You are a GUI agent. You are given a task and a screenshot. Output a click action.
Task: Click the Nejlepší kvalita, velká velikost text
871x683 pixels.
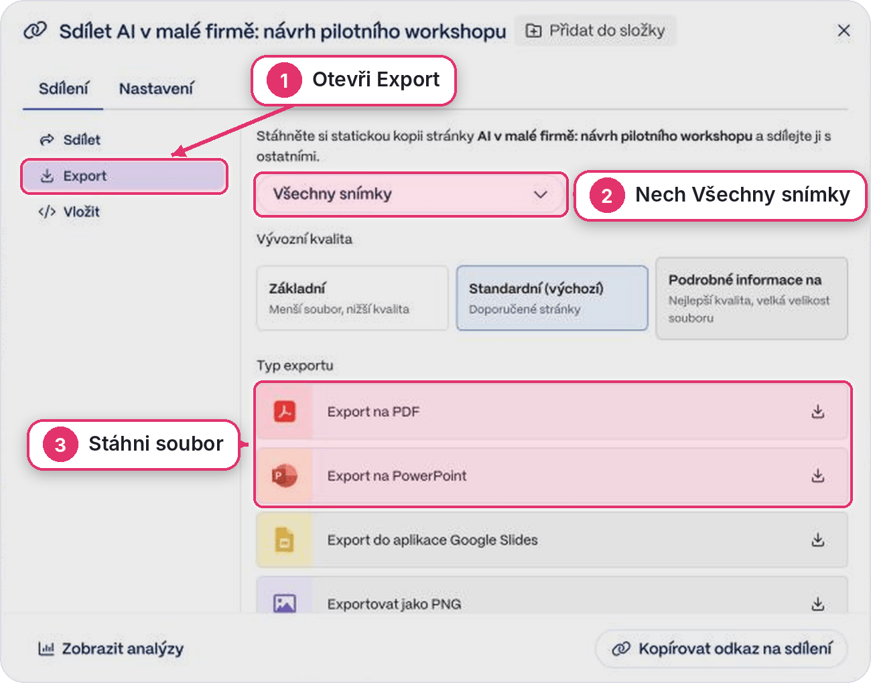[749, 309]
